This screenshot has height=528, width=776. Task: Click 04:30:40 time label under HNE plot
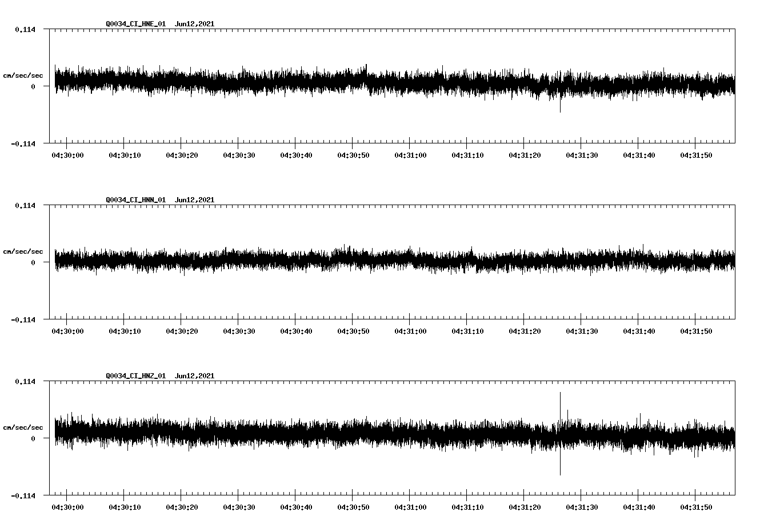pyautogui.click(x=296, y=155)
